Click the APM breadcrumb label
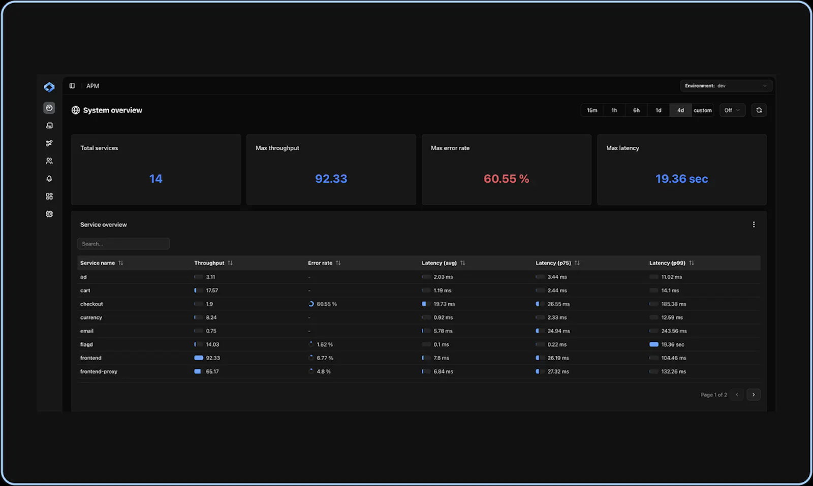This screenshot has width=813, height=486. [92, 86]
